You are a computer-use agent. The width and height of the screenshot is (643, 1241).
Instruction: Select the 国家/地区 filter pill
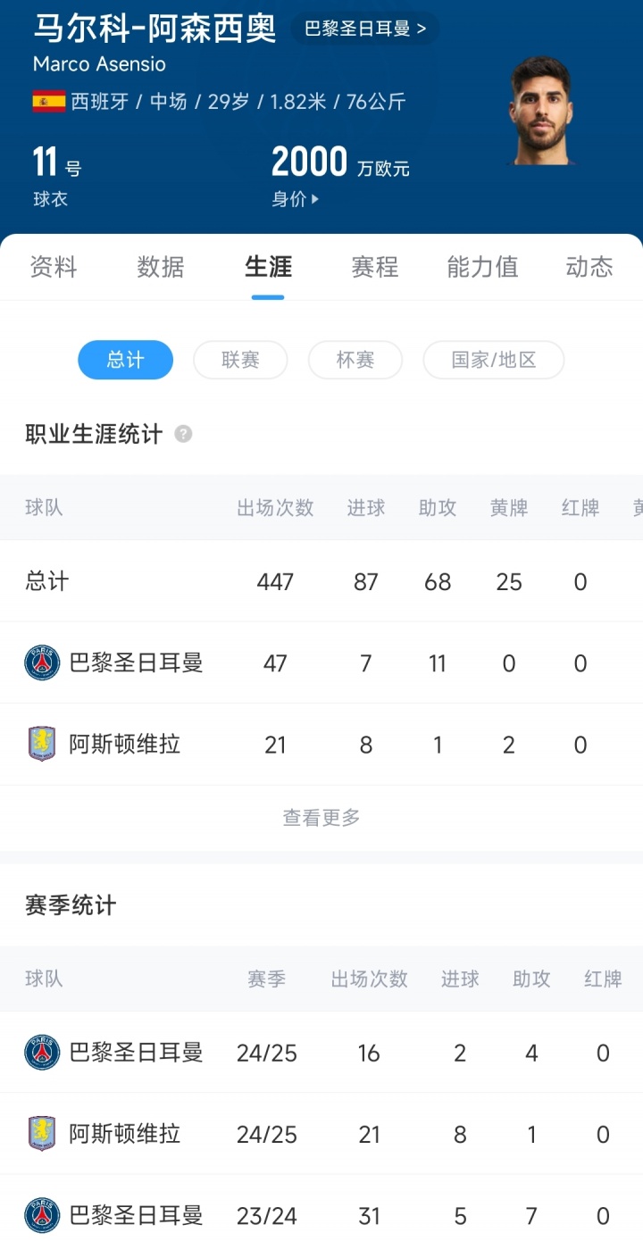point(493,360)
